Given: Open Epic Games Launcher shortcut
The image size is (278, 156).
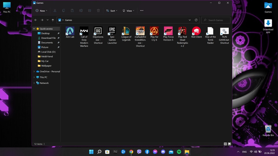Looking at the screenshot, I should click(112, 35).
